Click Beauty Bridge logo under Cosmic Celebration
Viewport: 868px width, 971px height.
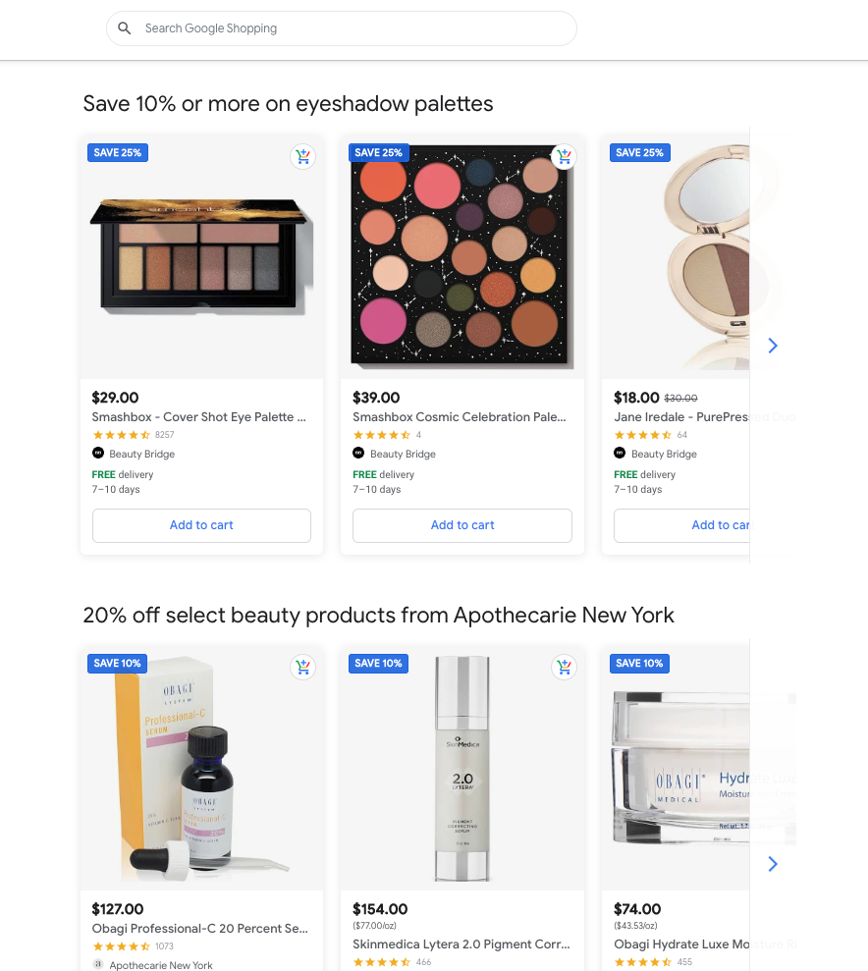click(358, 453)
